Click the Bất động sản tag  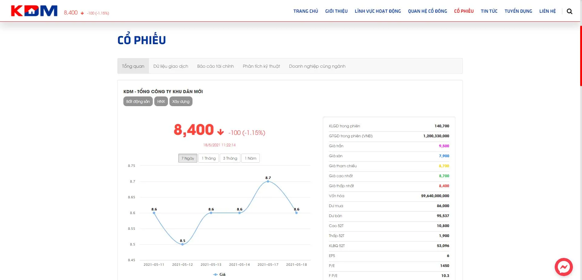coord(138,101)
